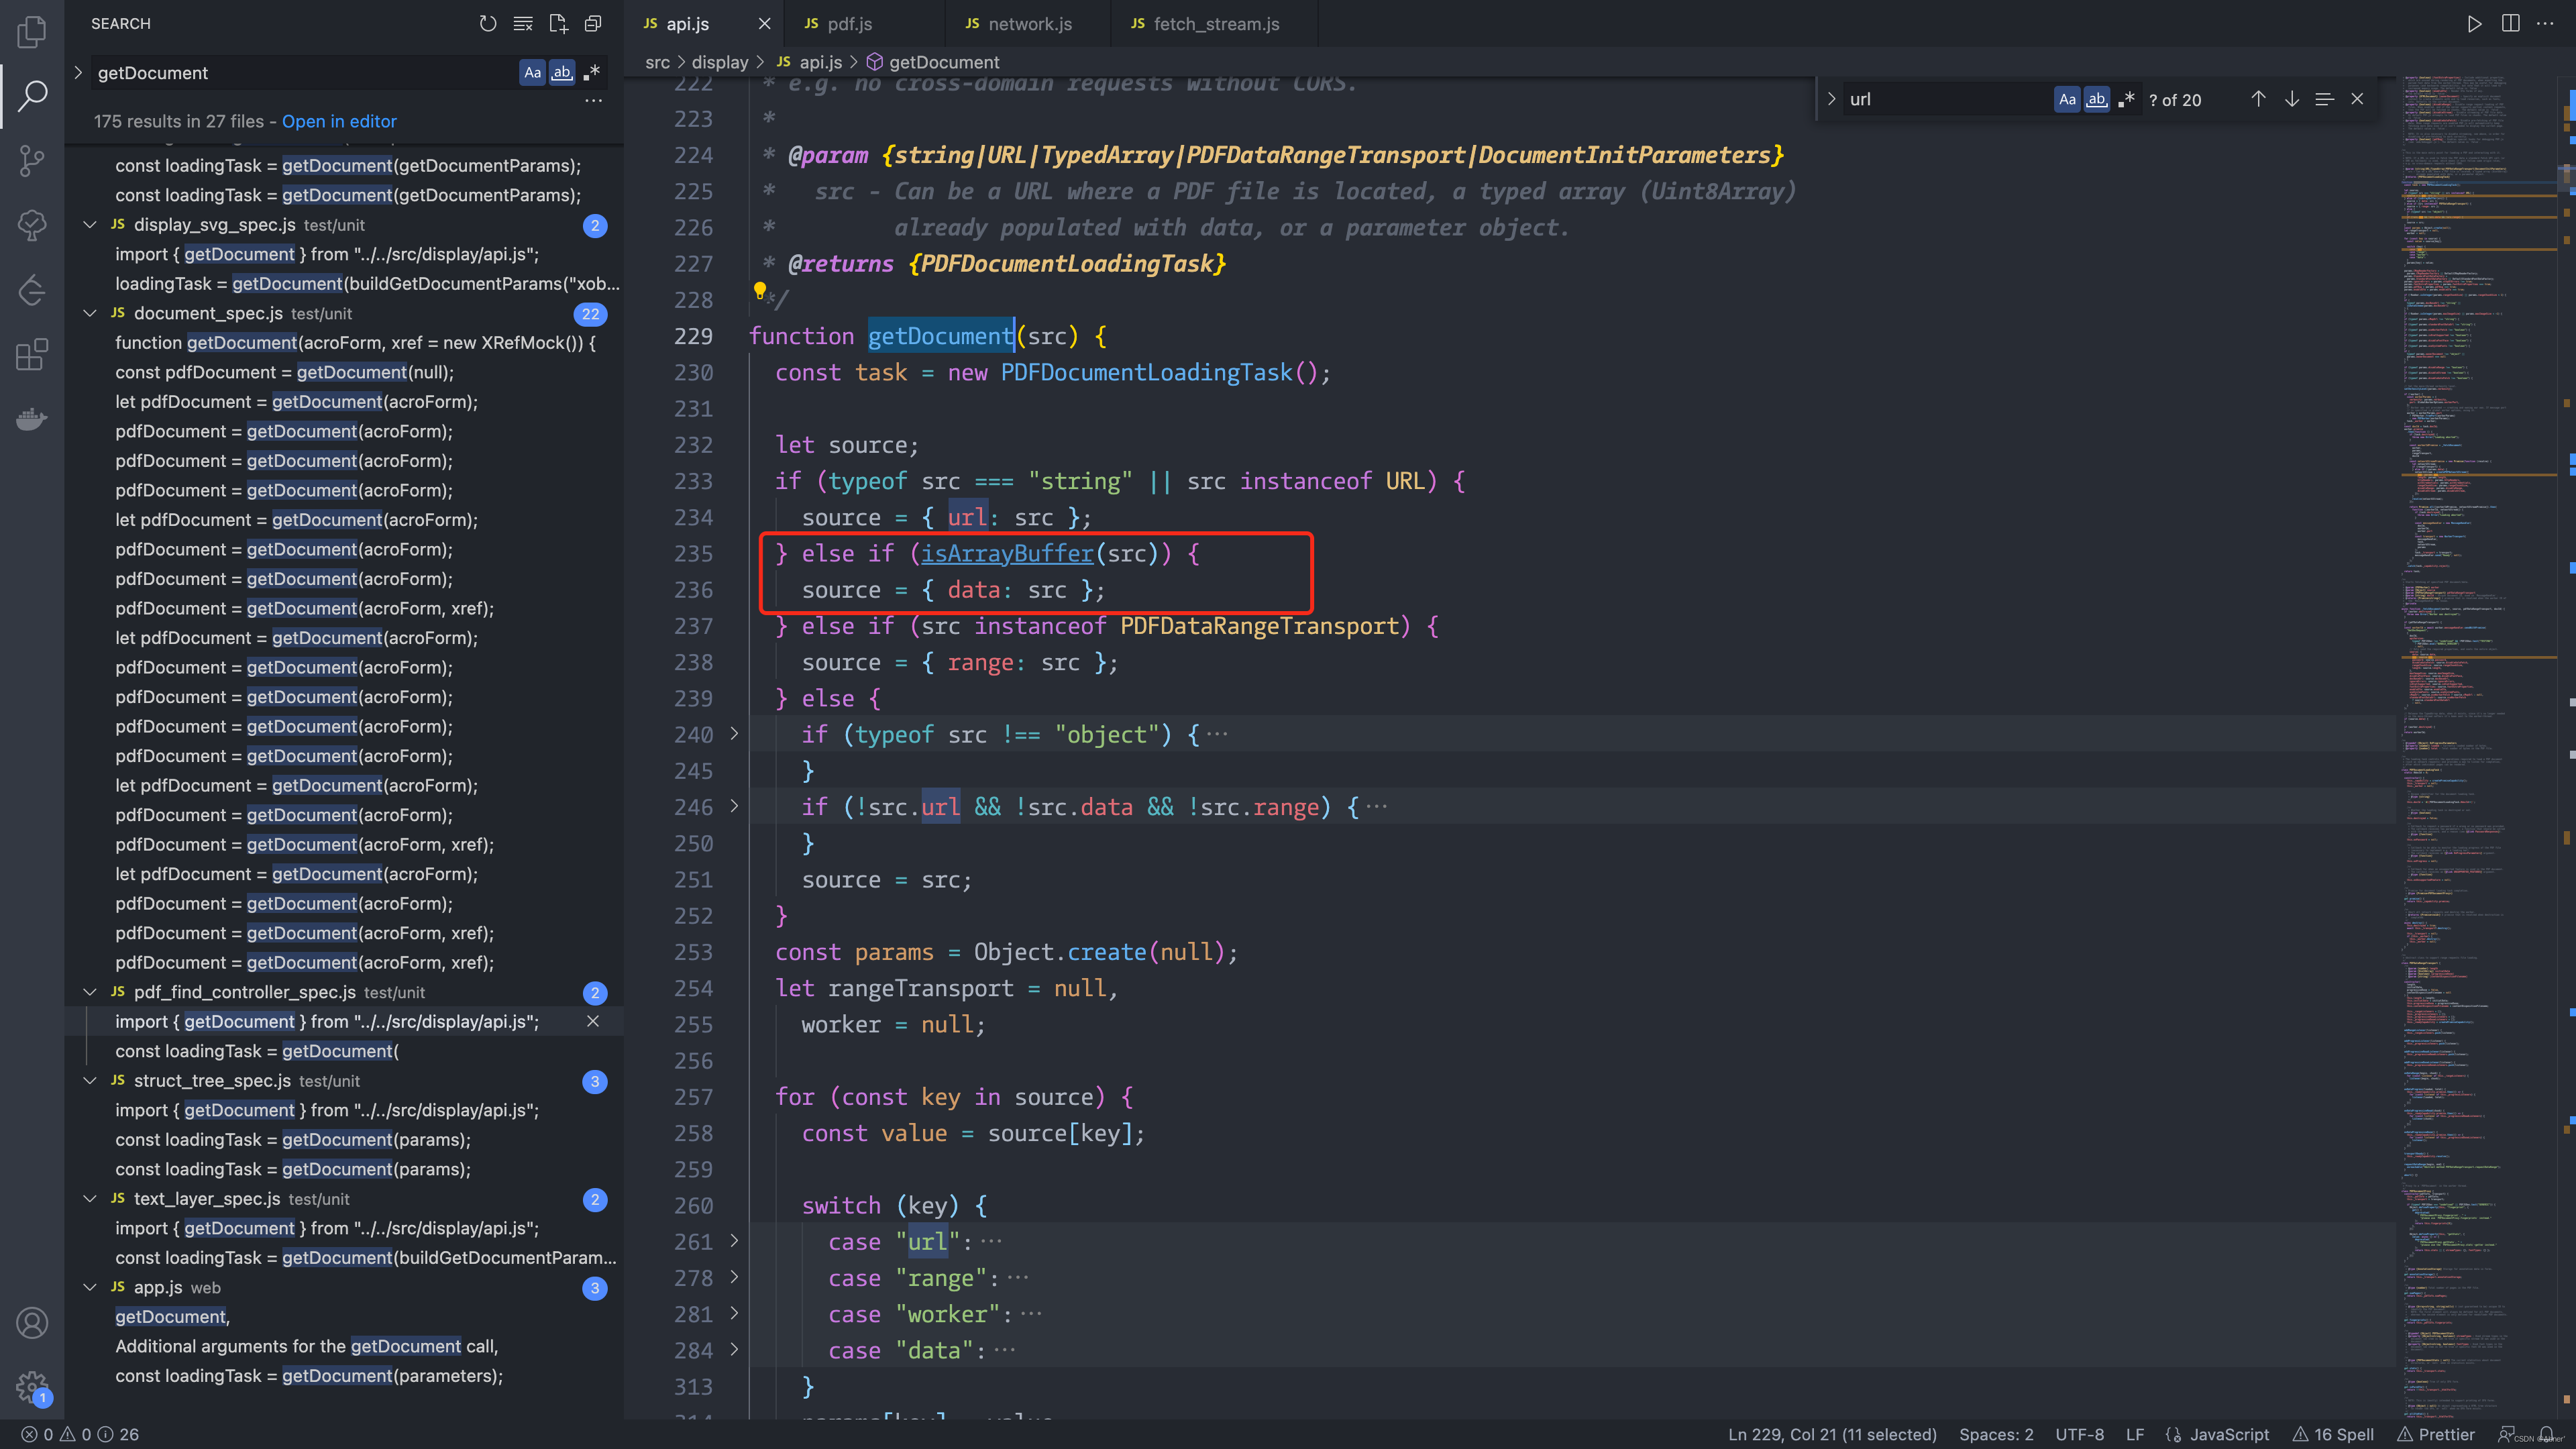Click JavaScript language mode in status bar

click(x=2229, y=1434)
